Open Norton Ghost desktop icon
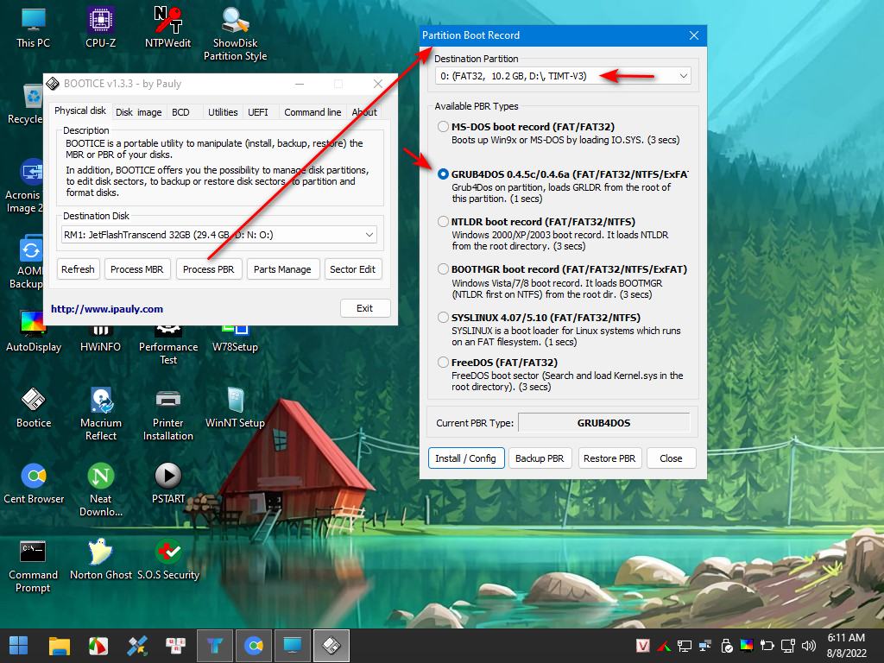This screenshot has height=663, width=884. pos(101,559)
